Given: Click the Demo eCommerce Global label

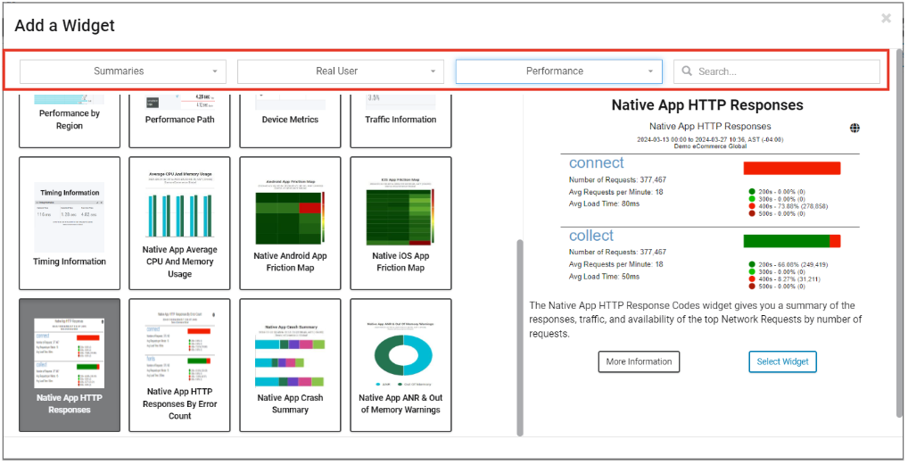Looking at the screenshot, I should pos(710,146).
